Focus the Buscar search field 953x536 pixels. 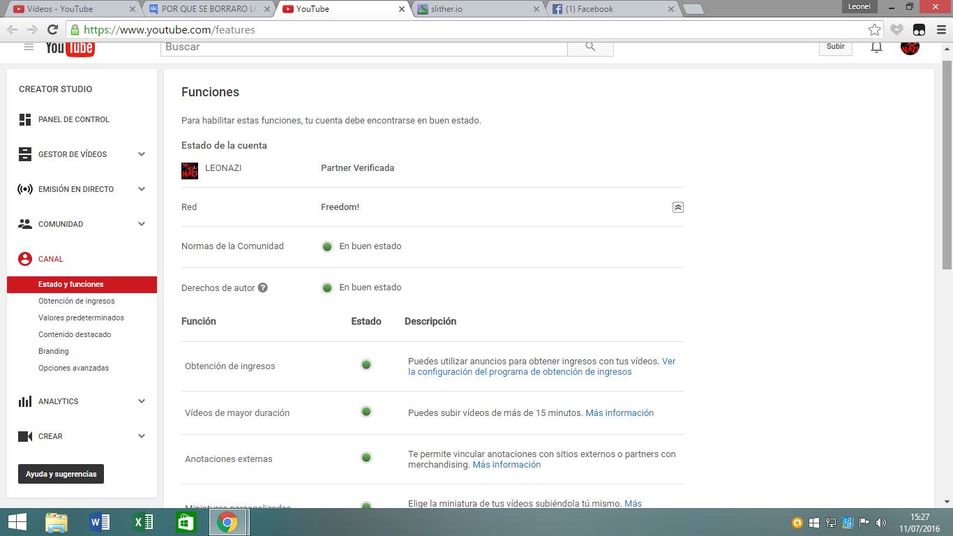(363, 47)
